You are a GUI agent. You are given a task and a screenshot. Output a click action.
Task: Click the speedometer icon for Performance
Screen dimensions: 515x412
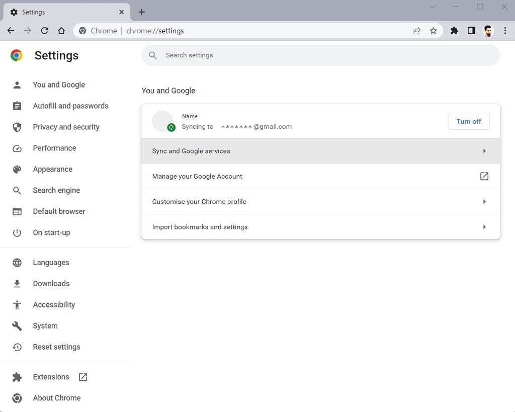click(x=17, y=148)
